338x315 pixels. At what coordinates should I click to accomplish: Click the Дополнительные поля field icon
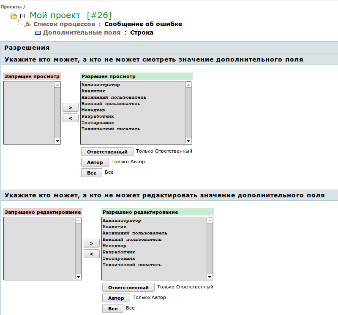(37, 32)
